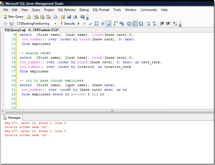The height and width of the screenshot is (165, 215).
Task: Open the Edit menu
Action: pos(15,10)
